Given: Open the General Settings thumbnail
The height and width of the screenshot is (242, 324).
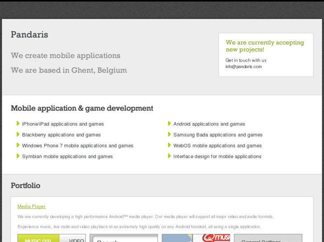Looking at the screenshot, I should 268,238.
